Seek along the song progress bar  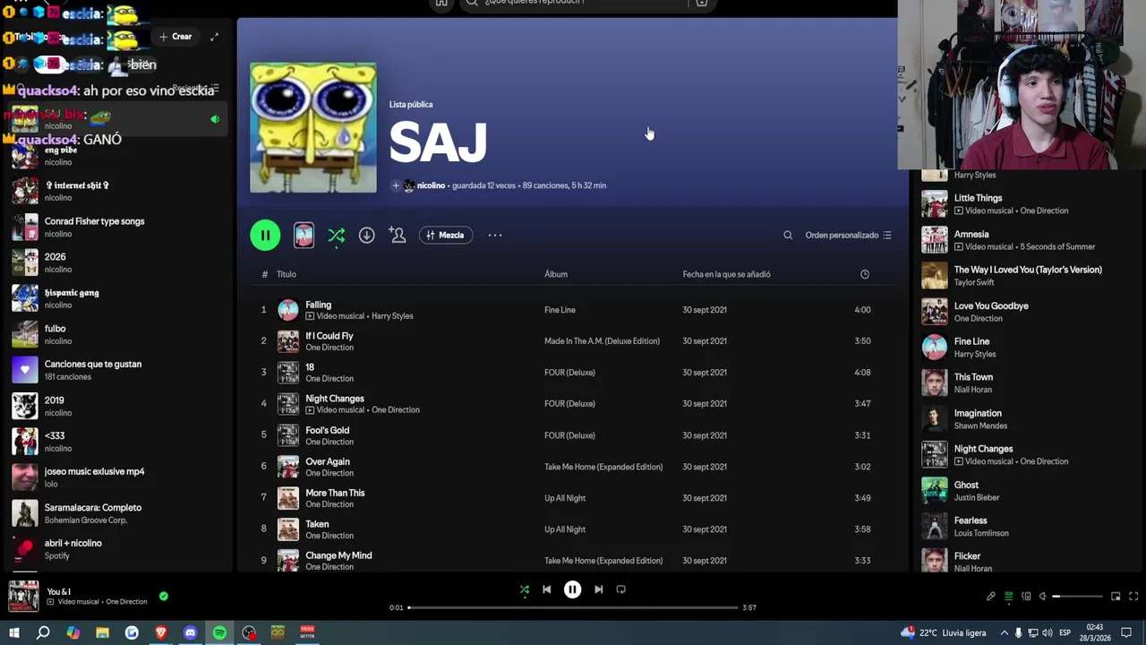[573, 607]
